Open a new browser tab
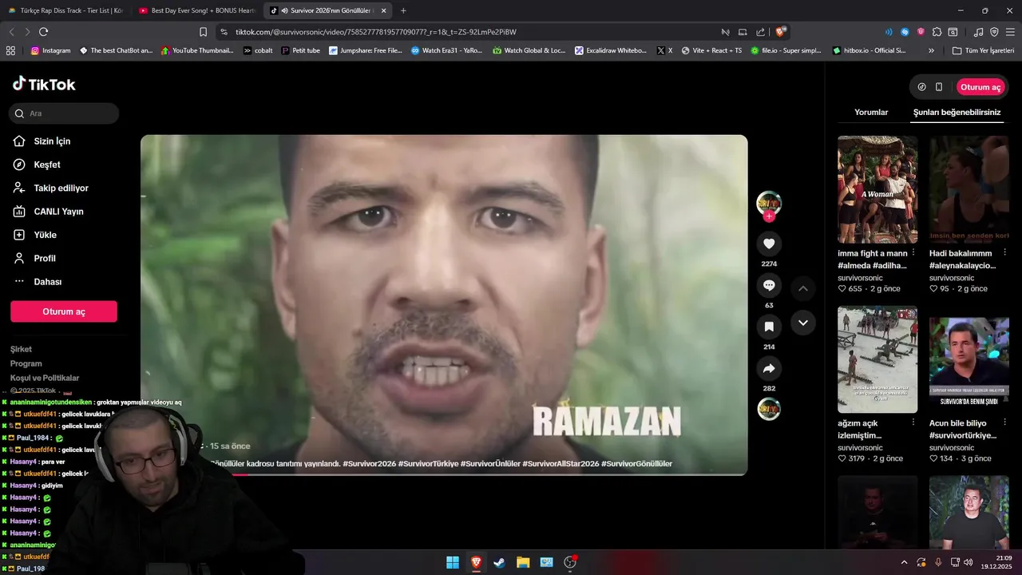1022x575 pixels. click(403, 10)
